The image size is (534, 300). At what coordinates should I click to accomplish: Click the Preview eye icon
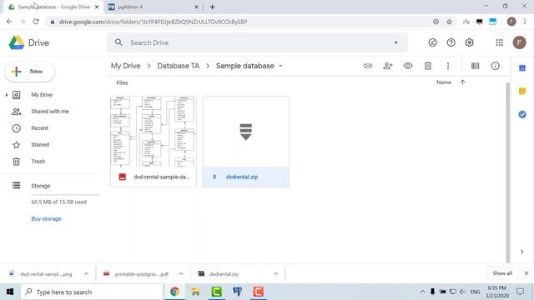pos(408,66)
